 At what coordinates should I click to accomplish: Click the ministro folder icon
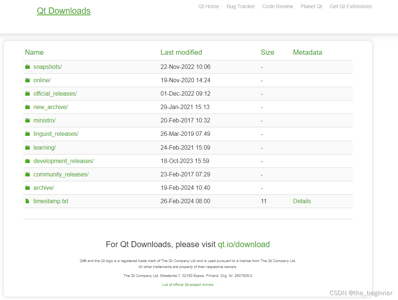[28, 120]
